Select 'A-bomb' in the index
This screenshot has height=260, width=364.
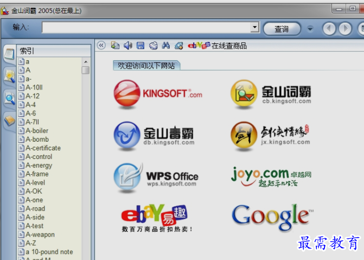(37, 139)
